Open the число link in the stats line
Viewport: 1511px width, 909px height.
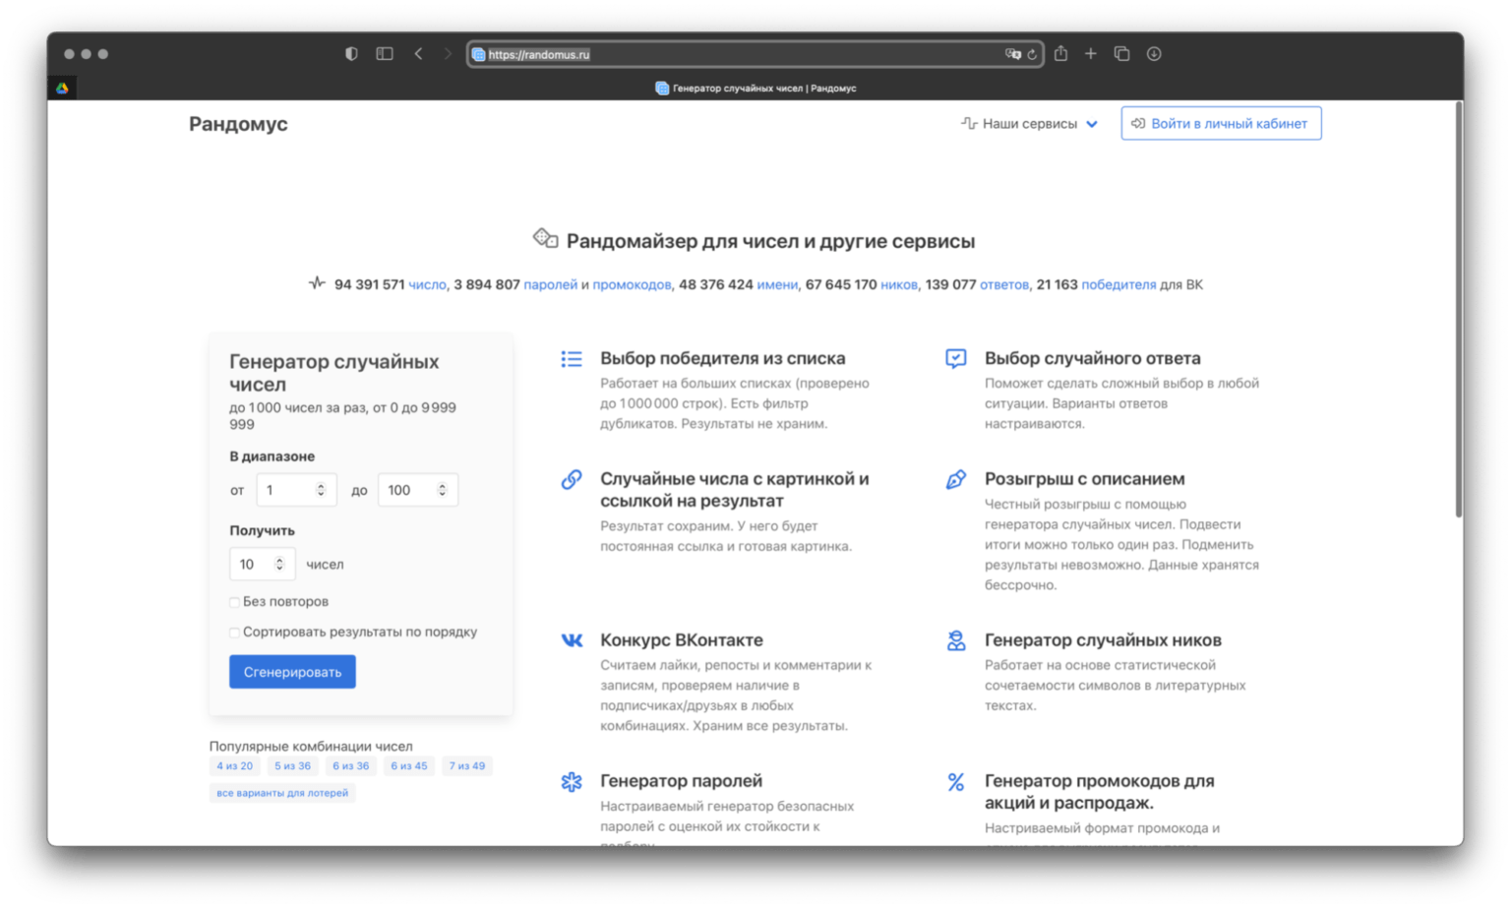[x=427, y=284]
